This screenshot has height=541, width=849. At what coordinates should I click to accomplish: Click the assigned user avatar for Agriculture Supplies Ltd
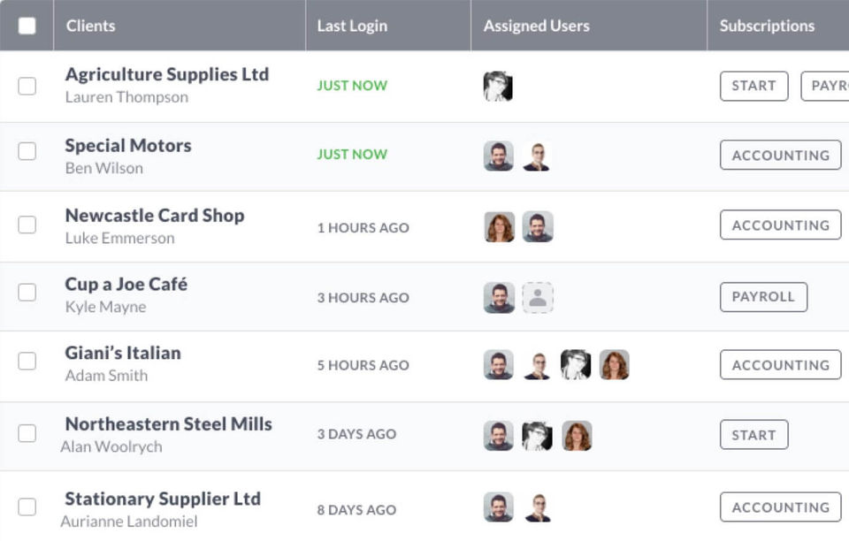(x=498, y=87)
